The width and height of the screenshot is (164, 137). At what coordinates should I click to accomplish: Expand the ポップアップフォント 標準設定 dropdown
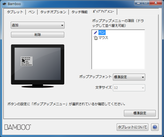129,77
